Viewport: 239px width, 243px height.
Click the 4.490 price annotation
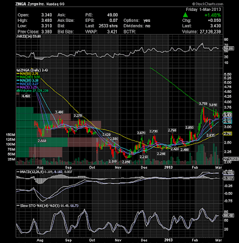pyautogui.click(x=26, y=96)
